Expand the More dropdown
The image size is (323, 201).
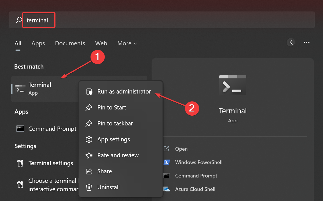click(127, 43)
